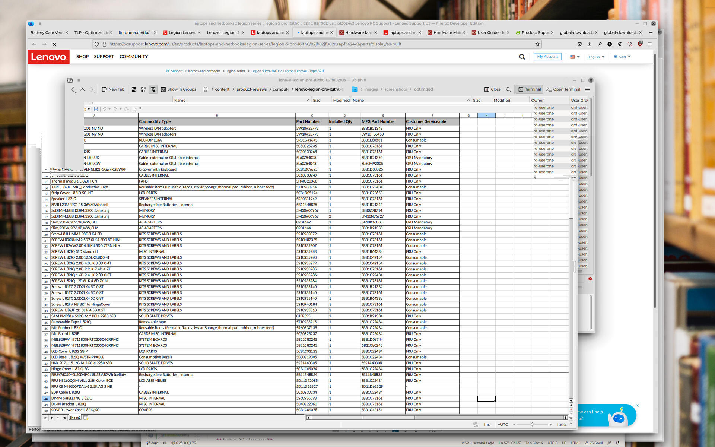Close the chat help popup

[637, 405]
